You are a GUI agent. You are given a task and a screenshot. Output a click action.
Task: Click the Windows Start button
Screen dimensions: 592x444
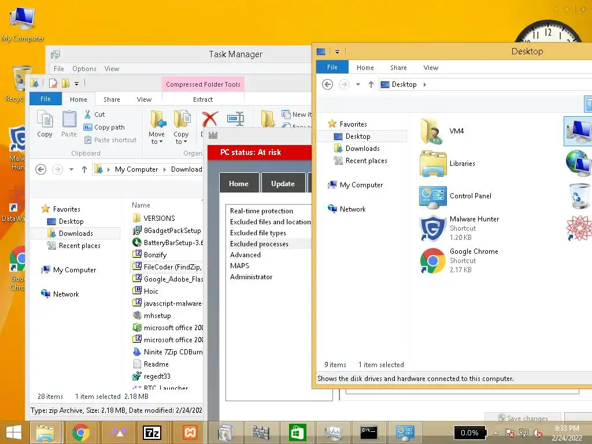click(14, 432)
